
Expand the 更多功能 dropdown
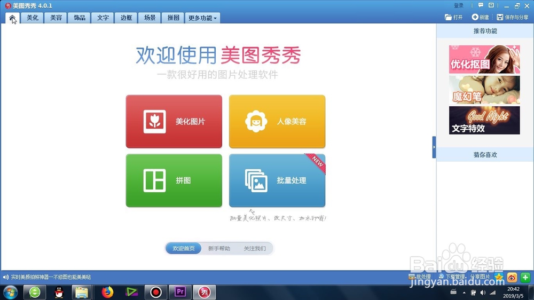(x=202, y=18)
